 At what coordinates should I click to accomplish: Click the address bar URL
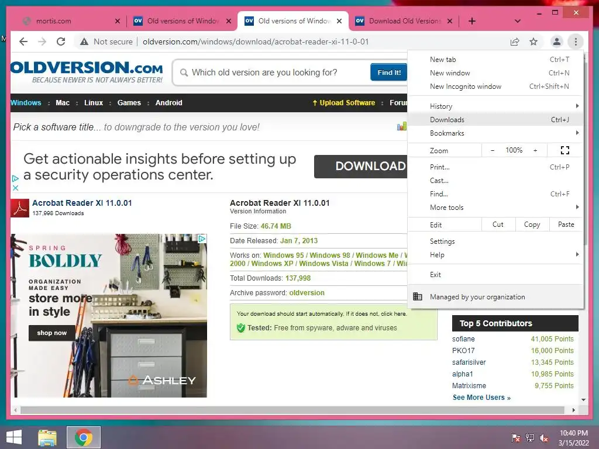coord(256,42)
